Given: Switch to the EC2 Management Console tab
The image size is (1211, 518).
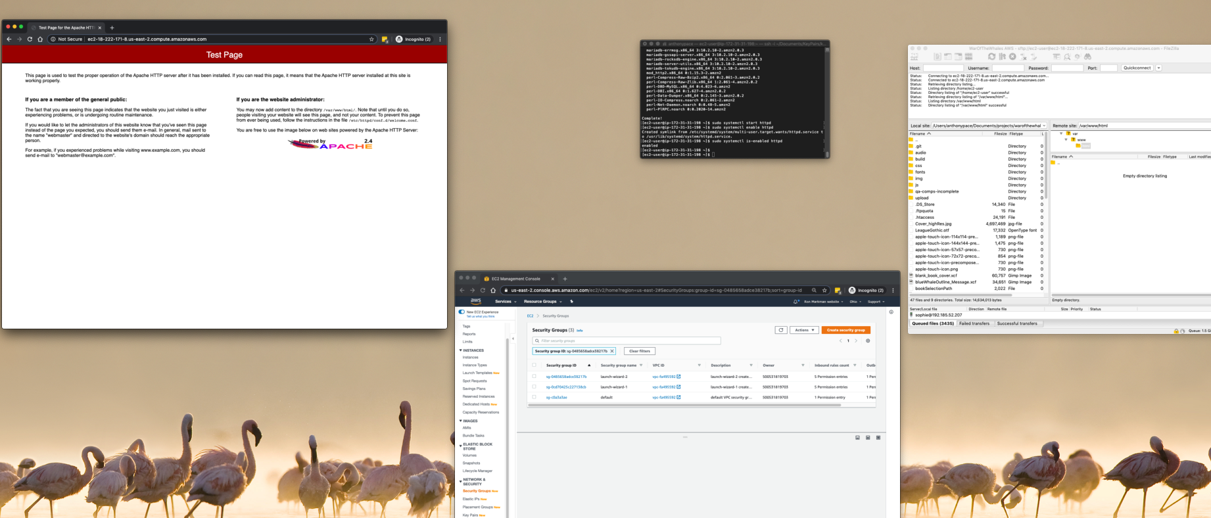Looking at the screenshot, I should click(x=519, y=279).
